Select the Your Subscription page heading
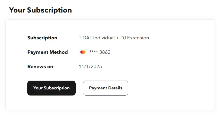 tap(40, 10)
